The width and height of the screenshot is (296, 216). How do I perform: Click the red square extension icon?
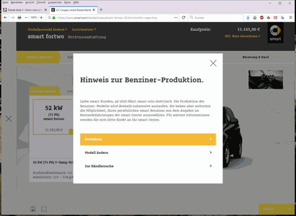coord(275,18)
